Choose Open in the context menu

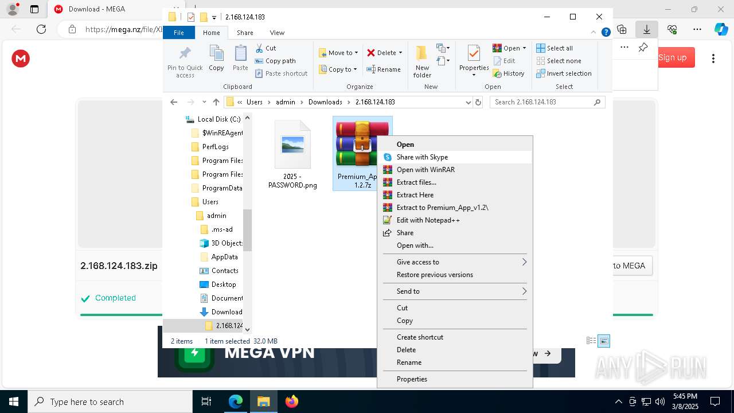coord(456,145)
